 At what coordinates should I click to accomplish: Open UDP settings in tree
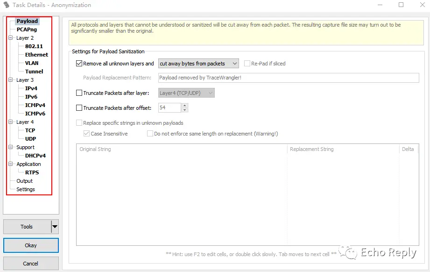(30, 139)
